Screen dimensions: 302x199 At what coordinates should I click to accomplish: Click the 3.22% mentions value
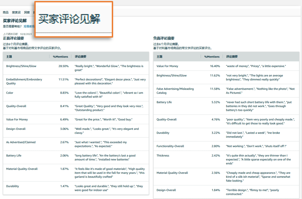point(216,133)
